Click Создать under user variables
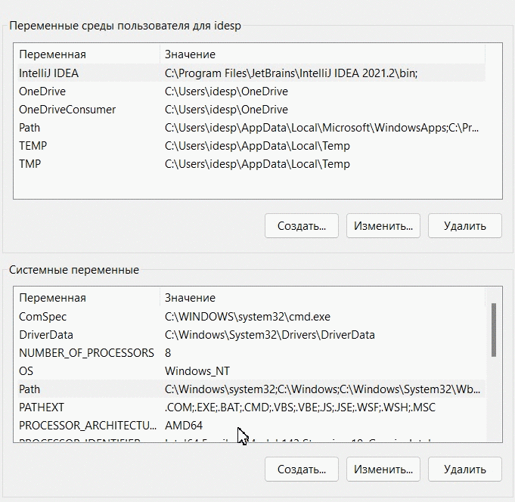This screenshot has width=515, height=502. coord(302,226)
